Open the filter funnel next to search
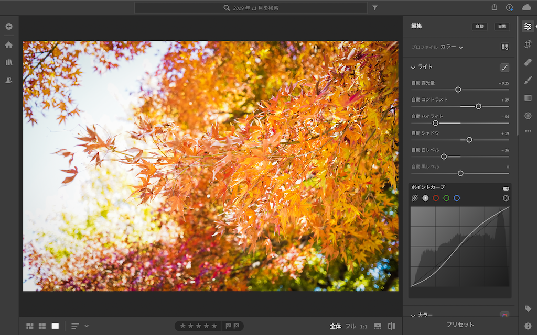 [375, 8]
